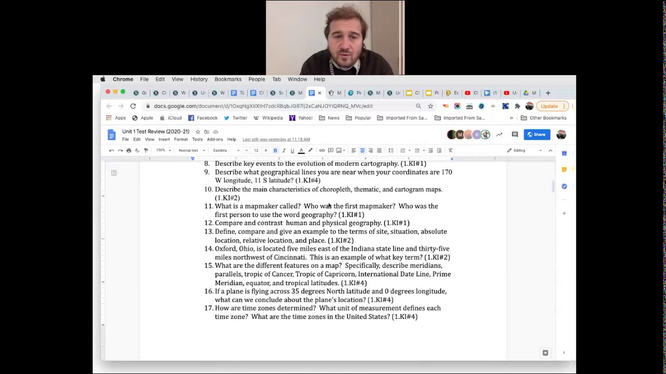Open the Docs Format menu
The width and height of the screenshot is (666, 374).
(x=181, y=139)
